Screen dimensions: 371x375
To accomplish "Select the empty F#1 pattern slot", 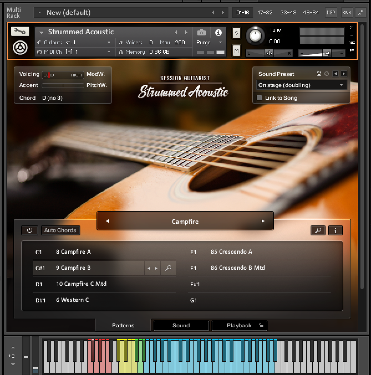I will tap(260, 284).
